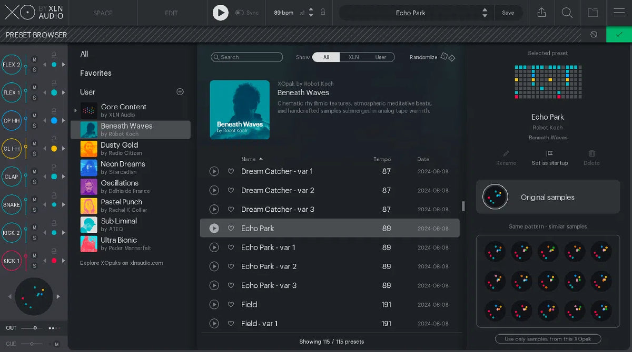Favorite Echo Park - var 1 with the heart icon
Screen dimensions: 632x352
(x=231, y=247)
